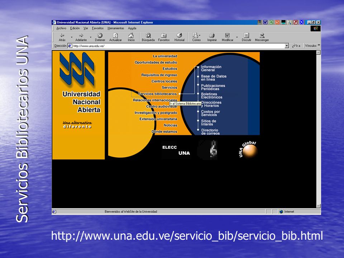Image resolution: width=344 pixels, height=258 pixels.
Task: Open Oportunidades de estudio link
Action: point(156,62)
